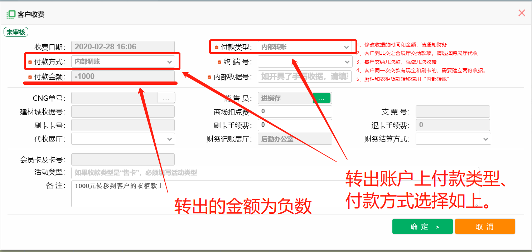532x252 pixels.
Task: Click the ... browse icon for CNG单号
Action: click(x=166, y=98)
